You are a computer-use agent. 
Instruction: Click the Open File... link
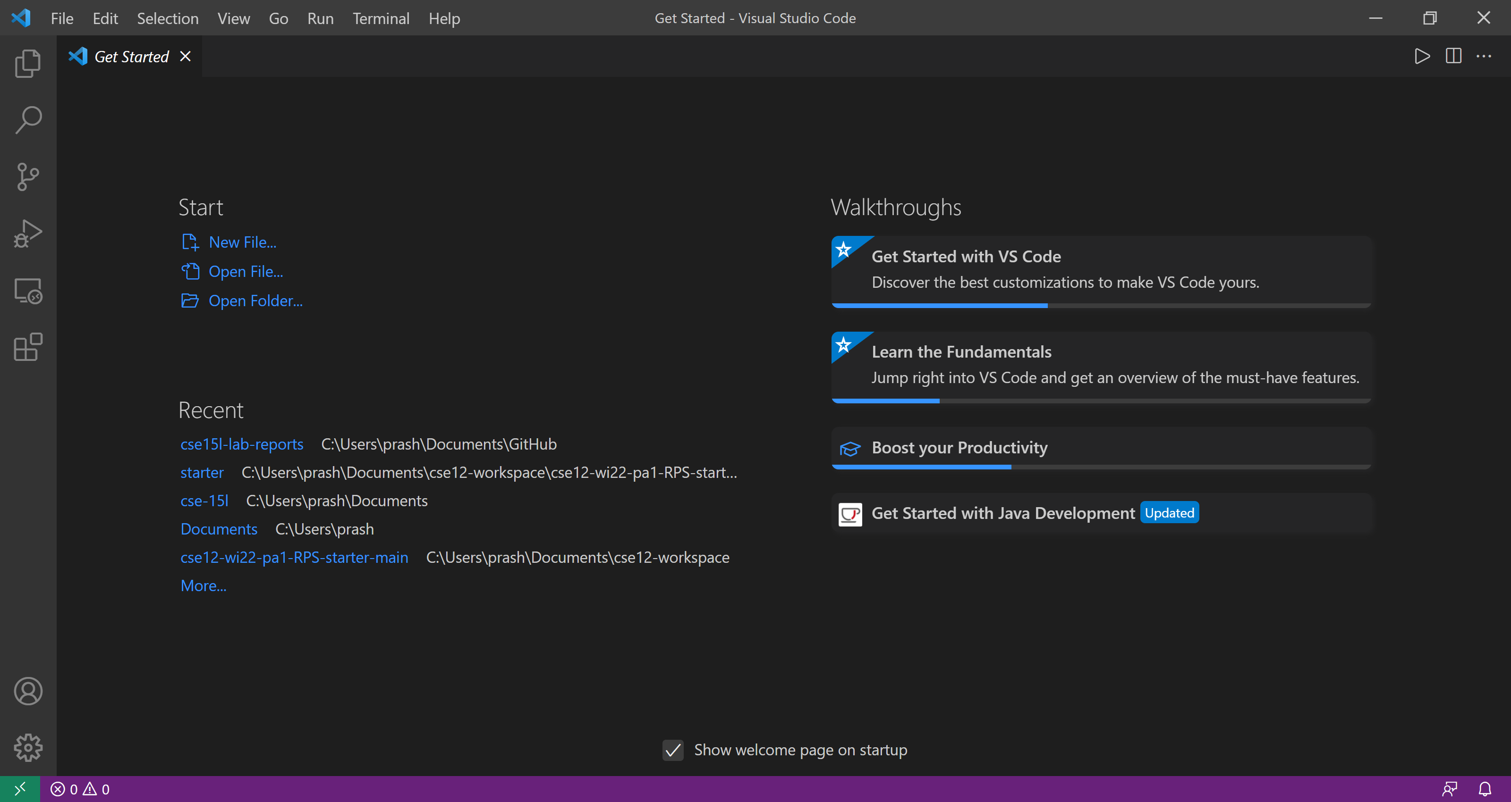pos(246,271)
